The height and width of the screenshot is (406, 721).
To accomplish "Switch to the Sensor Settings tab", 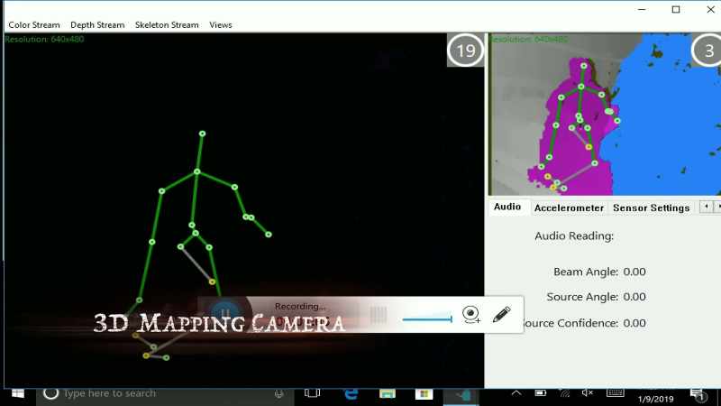I will (x=651, y=208).
